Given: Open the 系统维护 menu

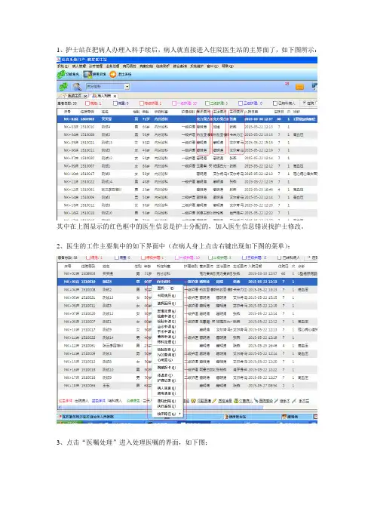Looking at the screenshot, I should tap(197, 66).
